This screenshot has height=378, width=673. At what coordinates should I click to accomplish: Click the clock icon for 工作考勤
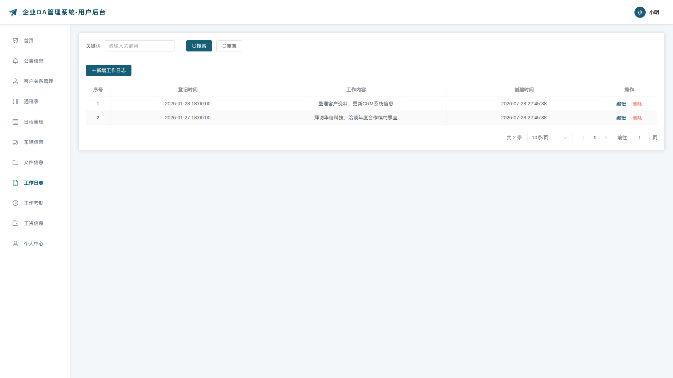coord(15,203)
